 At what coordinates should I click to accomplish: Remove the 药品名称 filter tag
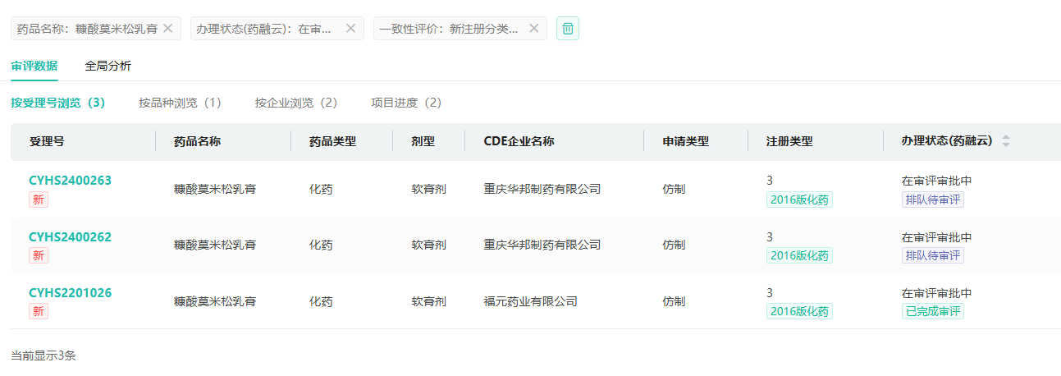(x=168, y=28)
